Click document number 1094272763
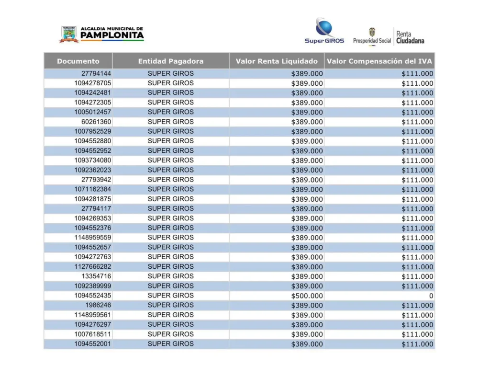490x366 pixels. pyautogui.click(x=92, y=257)
